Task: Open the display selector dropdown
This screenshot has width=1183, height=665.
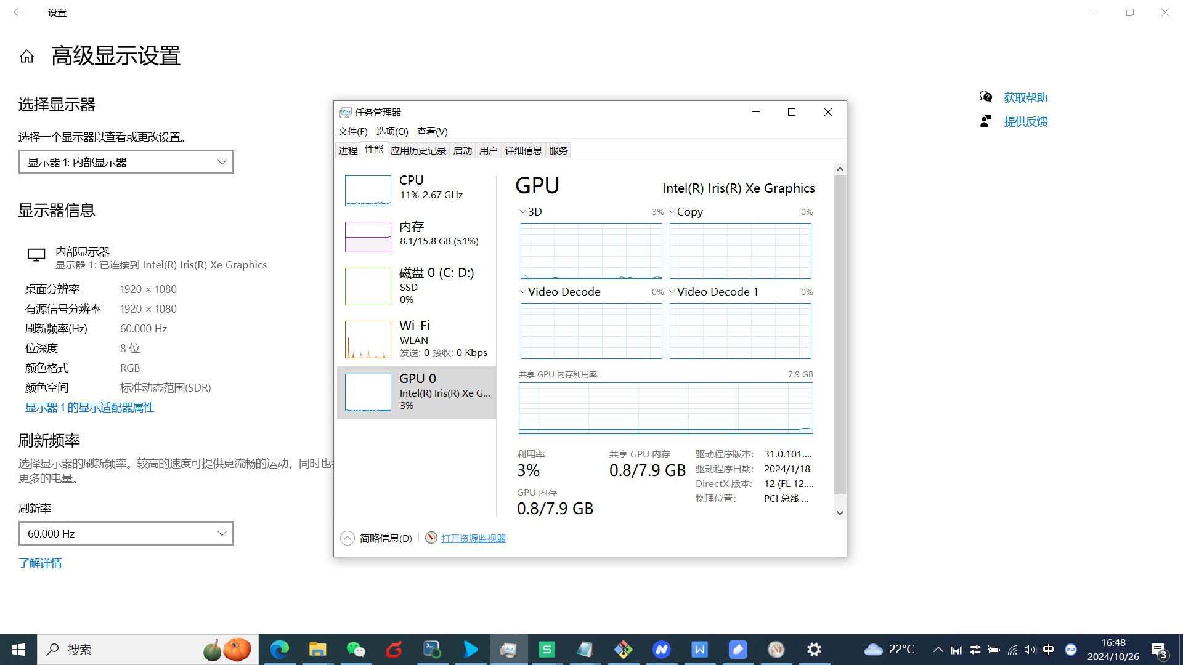Action: 126,162
